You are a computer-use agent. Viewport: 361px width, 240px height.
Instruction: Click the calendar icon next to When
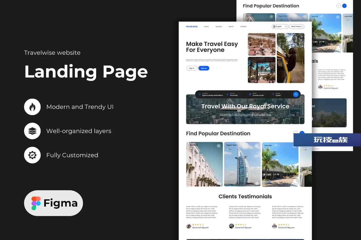(250, 94)
